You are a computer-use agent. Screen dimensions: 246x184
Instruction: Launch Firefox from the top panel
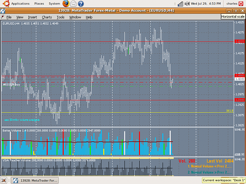coord(66,4)
